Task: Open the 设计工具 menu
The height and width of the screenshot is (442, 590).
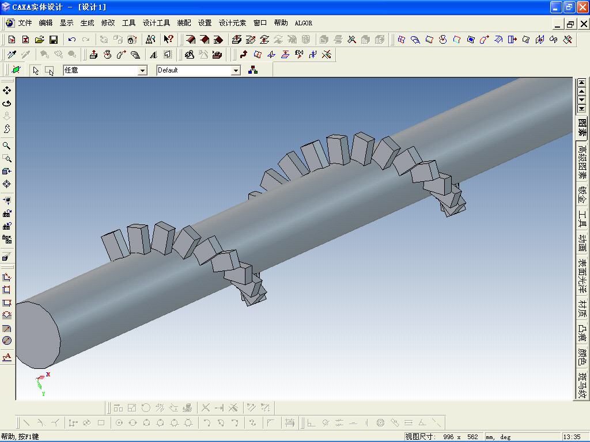Action: 156,23
